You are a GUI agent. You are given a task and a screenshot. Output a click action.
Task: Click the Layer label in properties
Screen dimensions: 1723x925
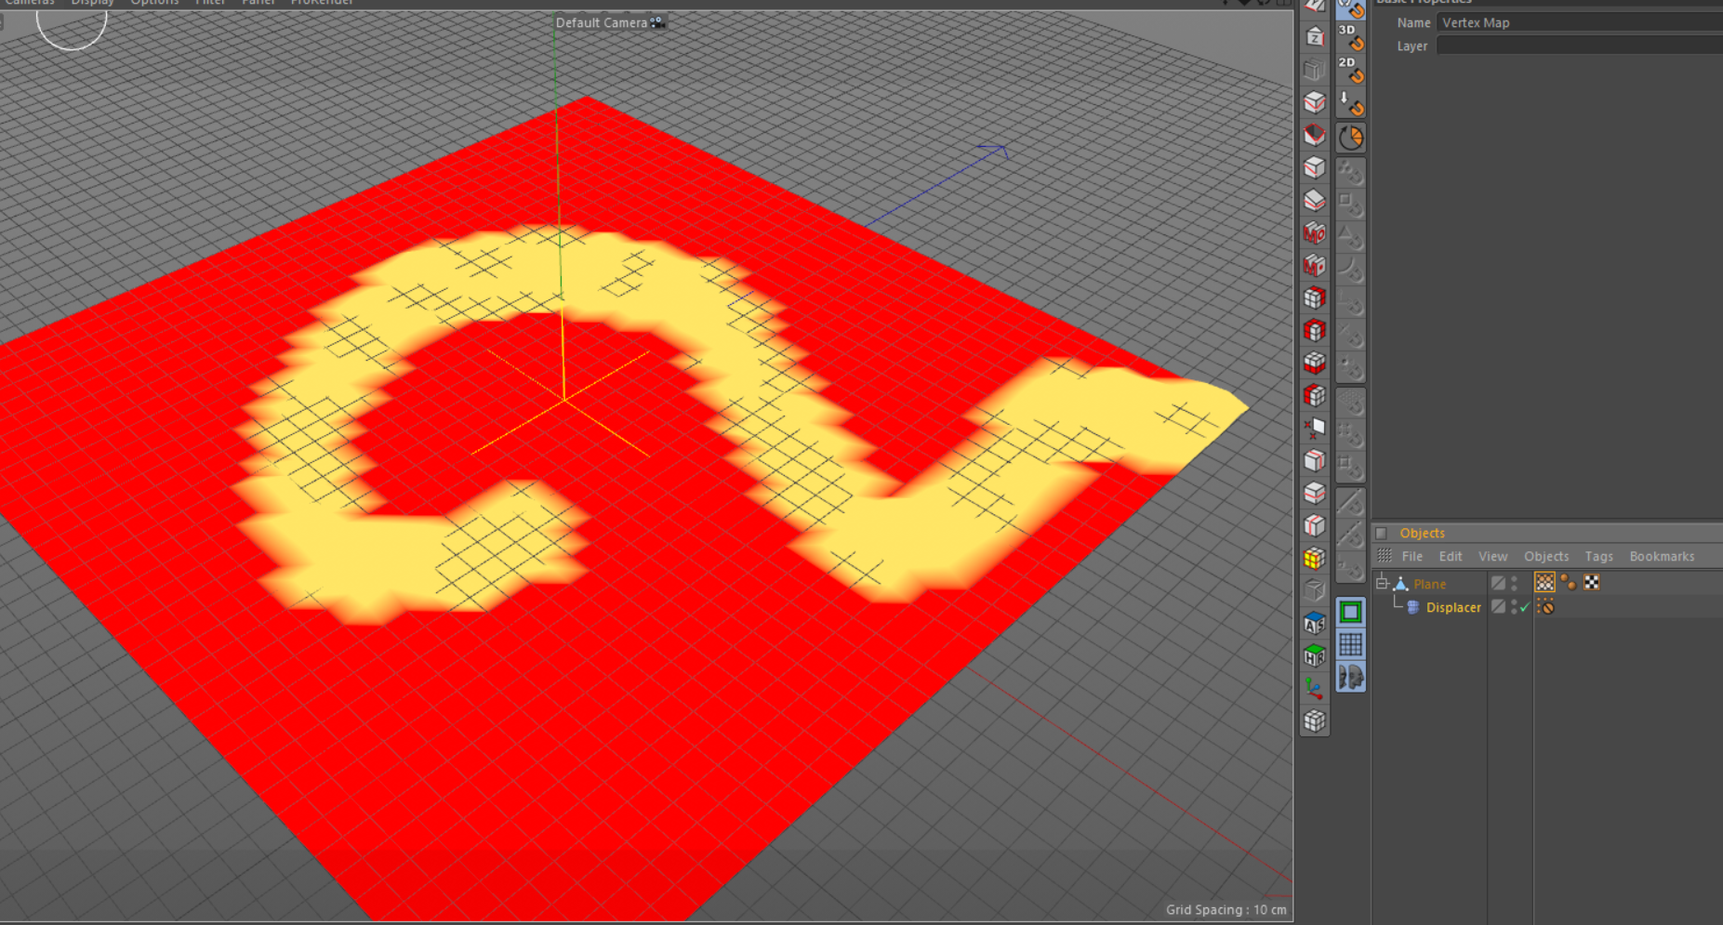[1412, 46]
